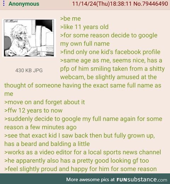Expand the manga girl thumbnail image
This screenshot has height=184, width=170.
[x=29, y=38]
